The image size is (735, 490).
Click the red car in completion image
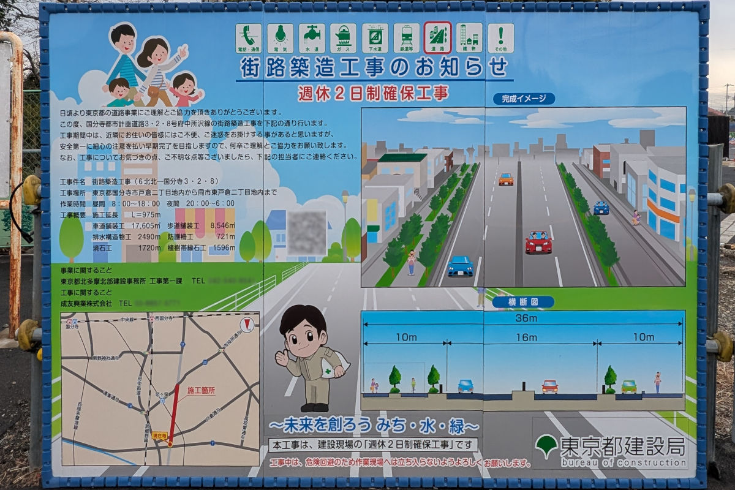[x=538, y=243]
